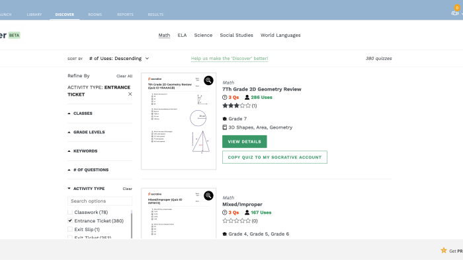This screenshot has width=463, height=260.
Task: Uncheck Entrance Ticket (380) option
Action: pos(70,220)
